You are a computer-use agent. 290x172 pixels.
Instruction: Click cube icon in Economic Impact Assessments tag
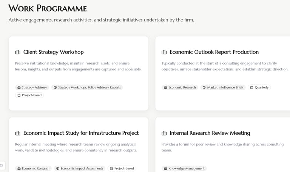coord(57,169)
